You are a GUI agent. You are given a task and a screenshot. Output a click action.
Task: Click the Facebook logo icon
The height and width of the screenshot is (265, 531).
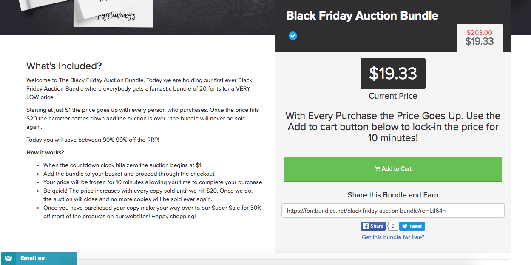click(x=365, y=226)
